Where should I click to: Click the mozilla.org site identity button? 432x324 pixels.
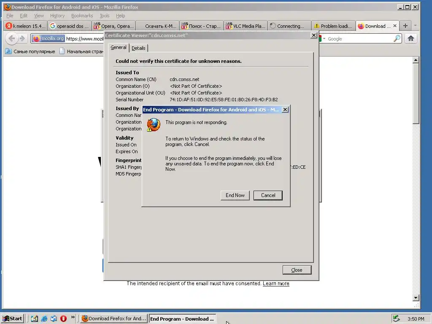(49, 38)
